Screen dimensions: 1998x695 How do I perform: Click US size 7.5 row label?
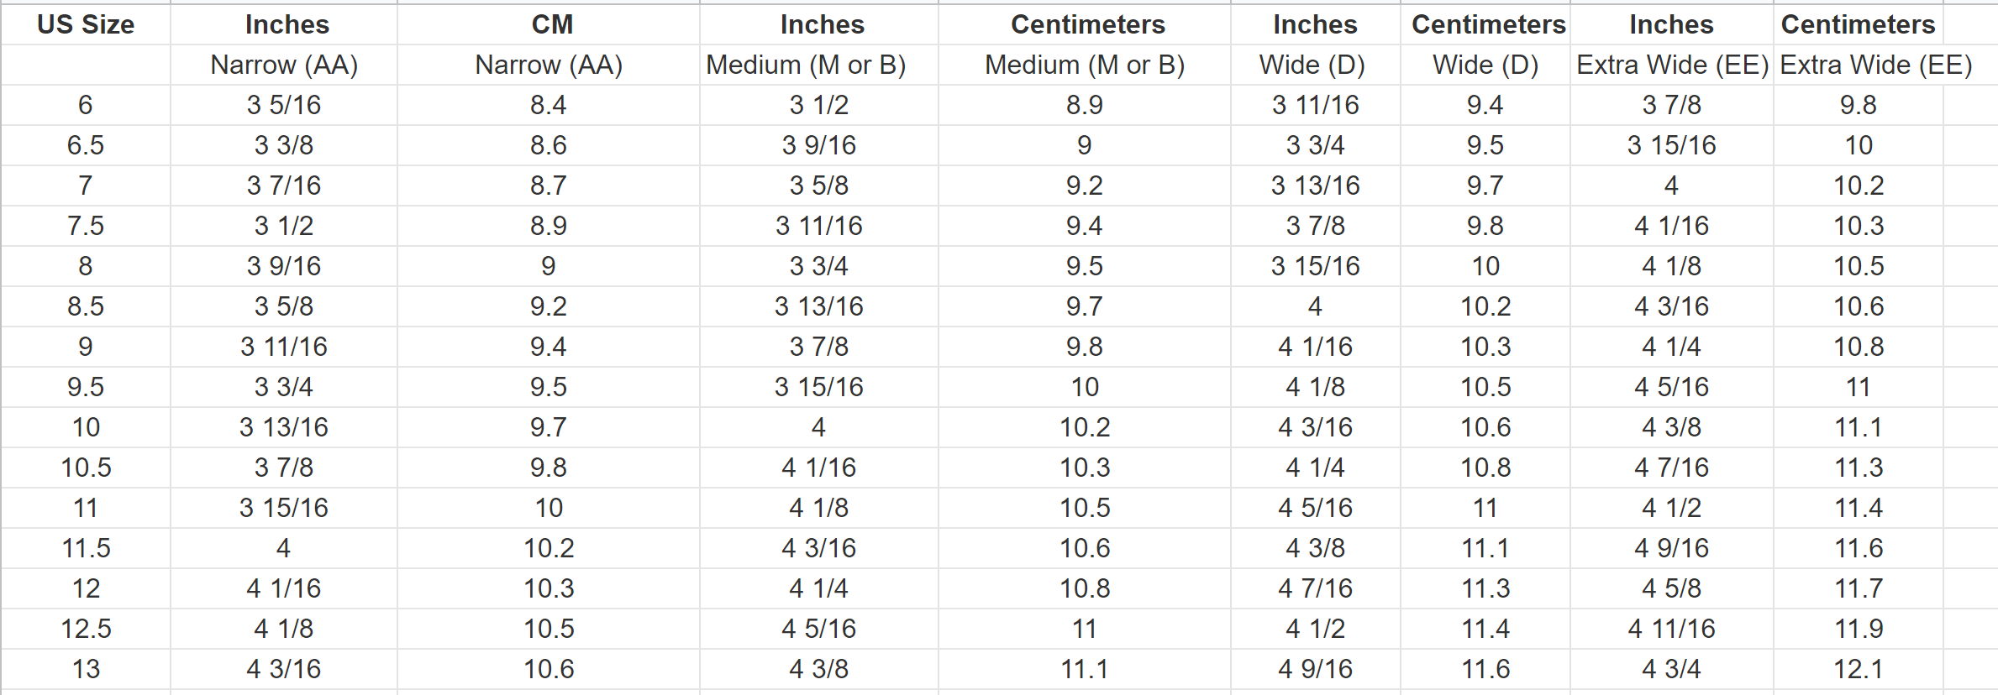coord(86,226)
